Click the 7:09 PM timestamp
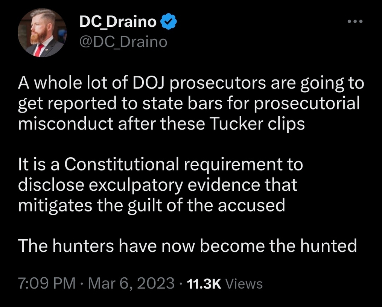 [46, 283]
